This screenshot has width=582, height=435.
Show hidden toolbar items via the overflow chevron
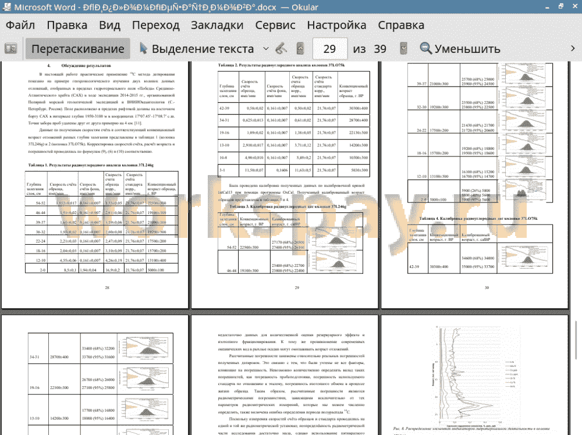[x=573, y=49]
